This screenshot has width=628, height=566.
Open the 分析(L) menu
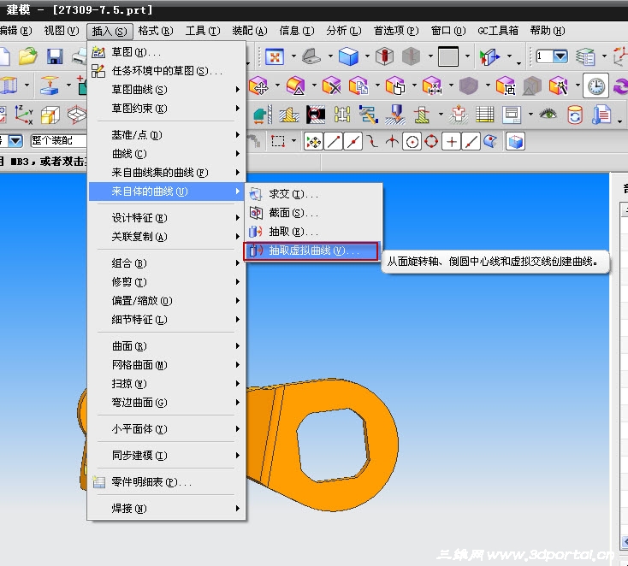(344, 31)
